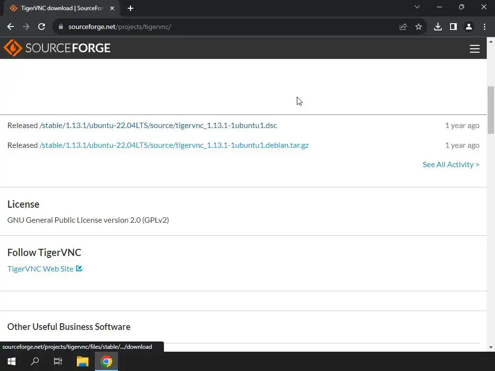
Task: Click the external link icon beside TigerVNC Web Site
Action: (x=79, y=269)
